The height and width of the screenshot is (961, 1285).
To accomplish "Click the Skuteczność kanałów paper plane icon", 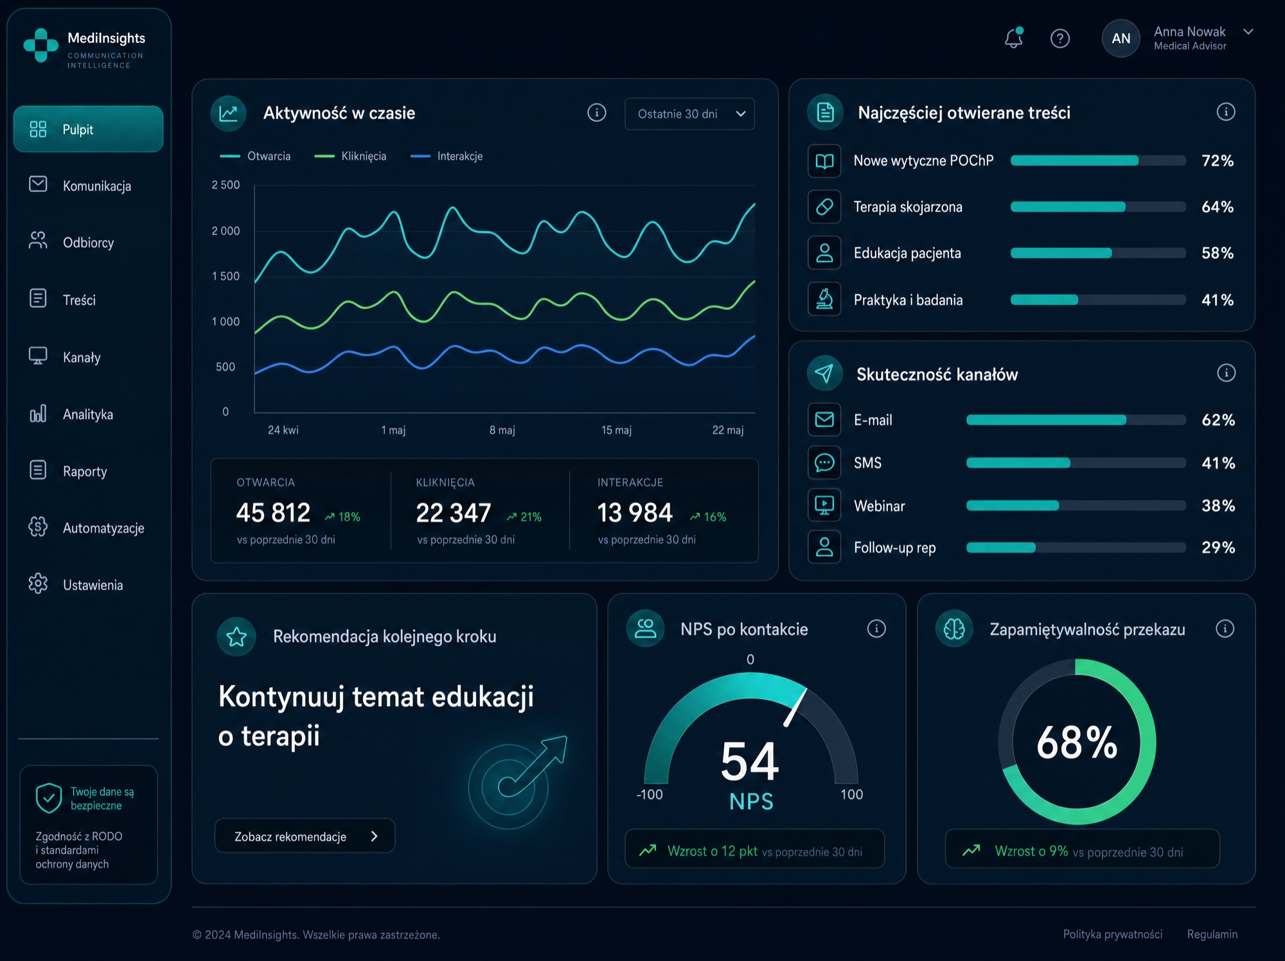I will tap(824, 373).
